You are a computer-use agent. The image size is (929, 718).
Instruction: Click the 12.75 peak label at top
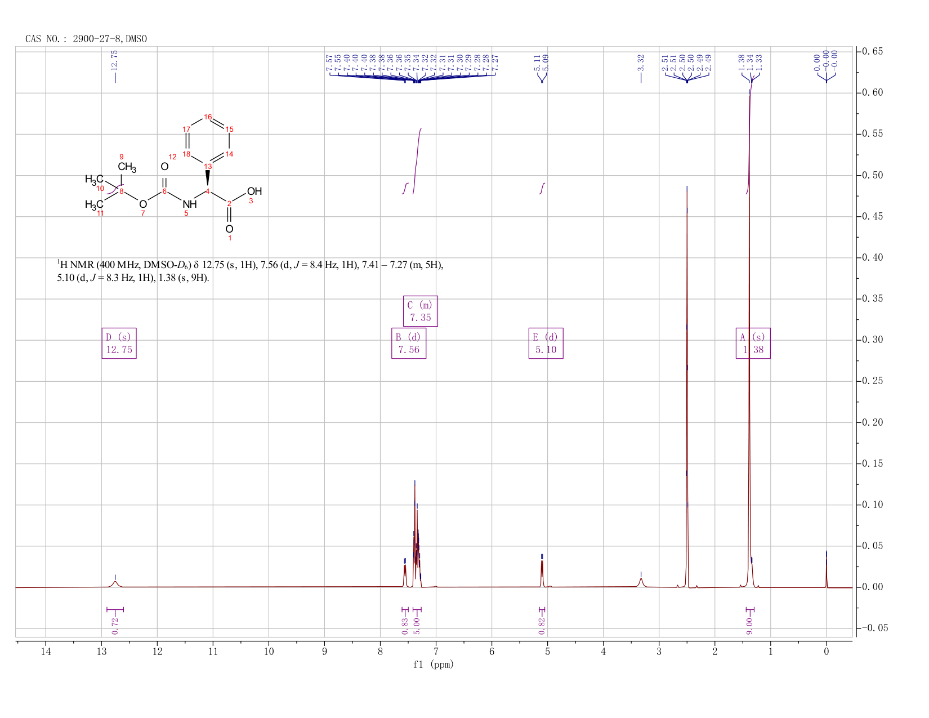pyautogui.click(x=115, y=60)
